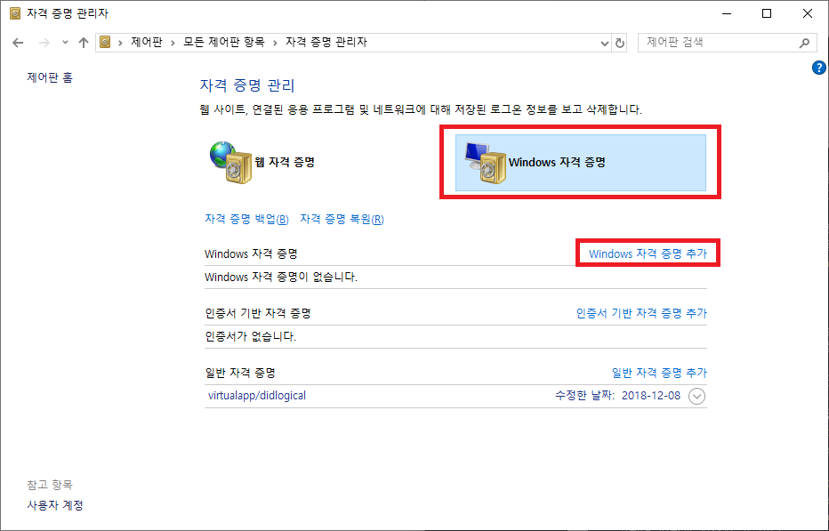
Task: Click the Back navigation arrow
Action: point(18,43)
